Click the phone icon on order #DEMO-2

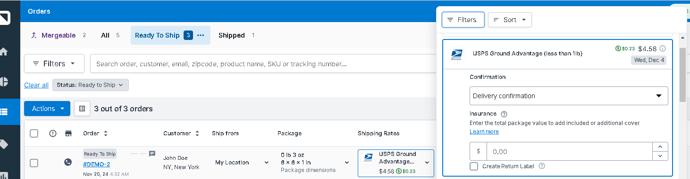(x=68, y=162)
